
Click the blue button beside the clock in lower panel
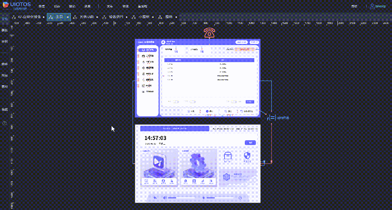pos(250,143)
